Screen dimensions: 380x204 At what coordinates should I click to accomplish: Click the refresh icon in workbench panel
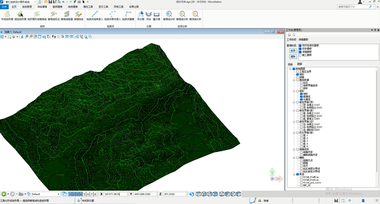[294, 35]
